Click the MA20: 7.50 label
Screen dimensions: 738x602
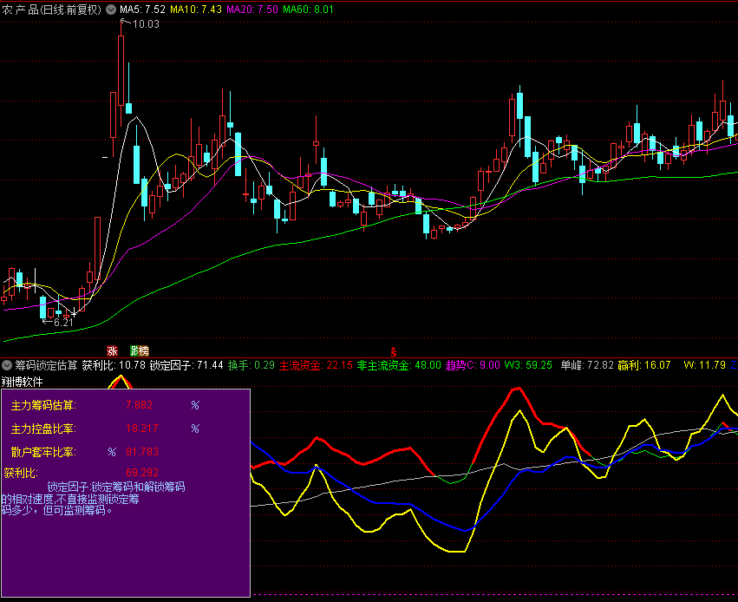(x=251, y=10)
